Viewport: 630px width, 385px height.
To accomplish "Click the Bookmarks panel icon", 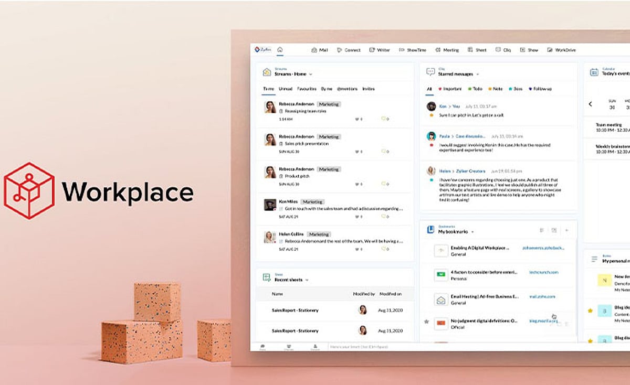I will 430,230.
